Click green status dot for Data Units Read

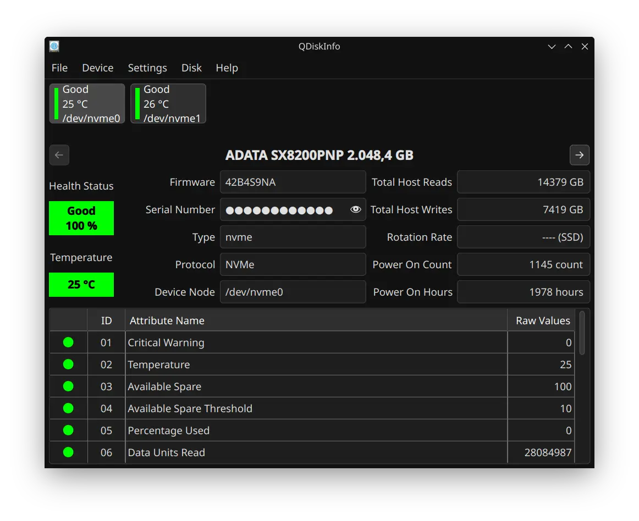[x=68, y=452]
